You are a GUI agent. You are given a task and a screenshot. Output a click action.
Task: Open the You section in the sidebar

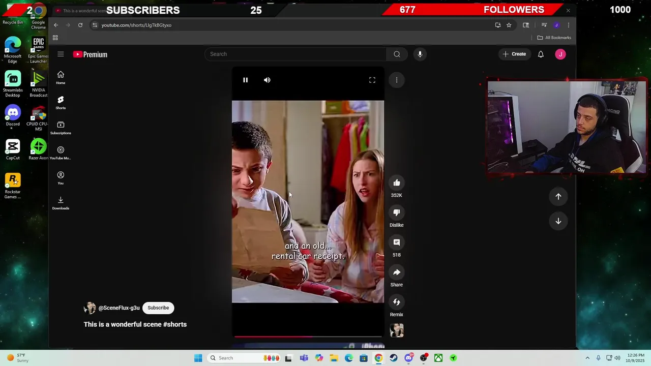click(61, 177)
